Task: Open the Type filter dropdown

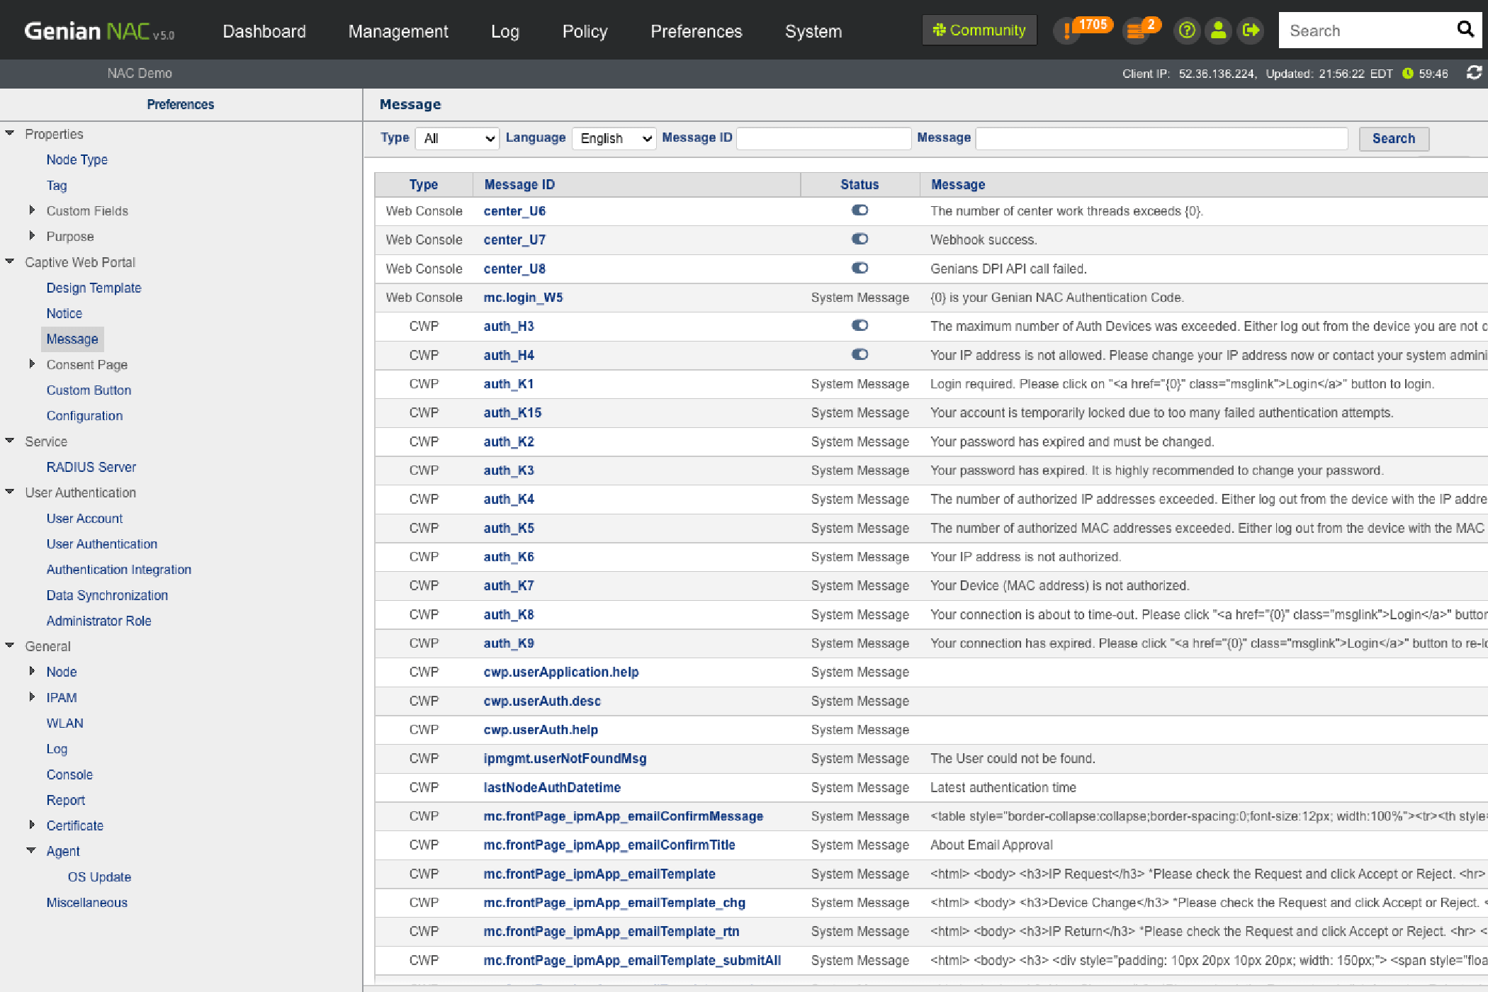Action: coord(458,139)
